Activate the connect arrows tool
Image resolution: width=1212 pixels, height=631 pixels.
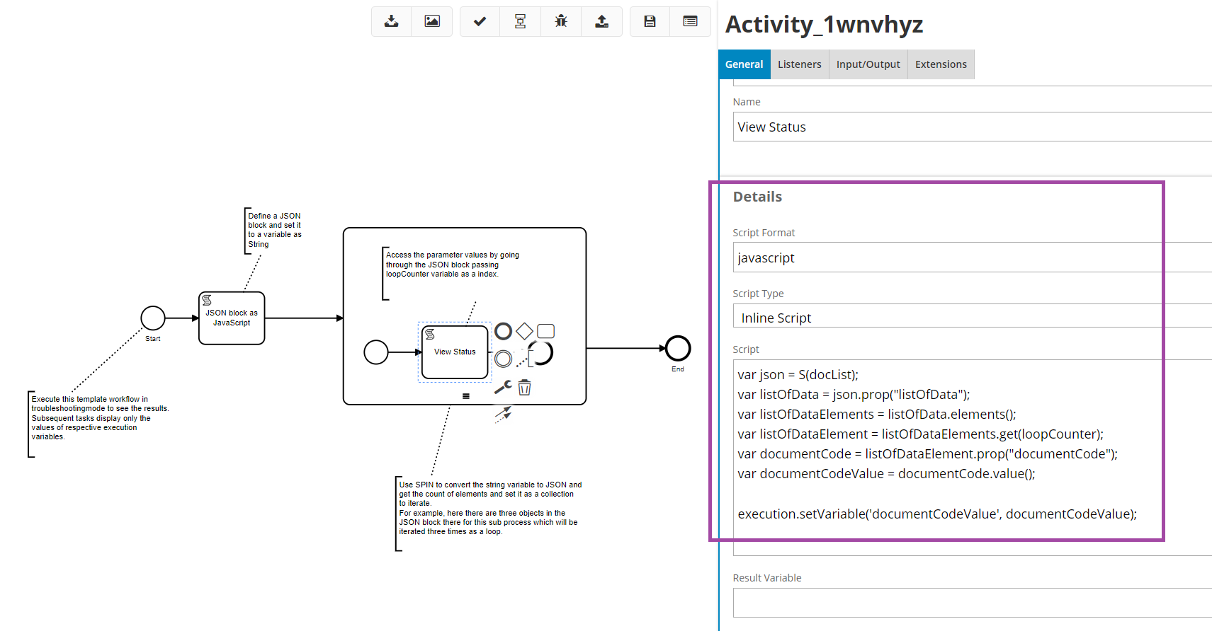click(x=503, y=414)
